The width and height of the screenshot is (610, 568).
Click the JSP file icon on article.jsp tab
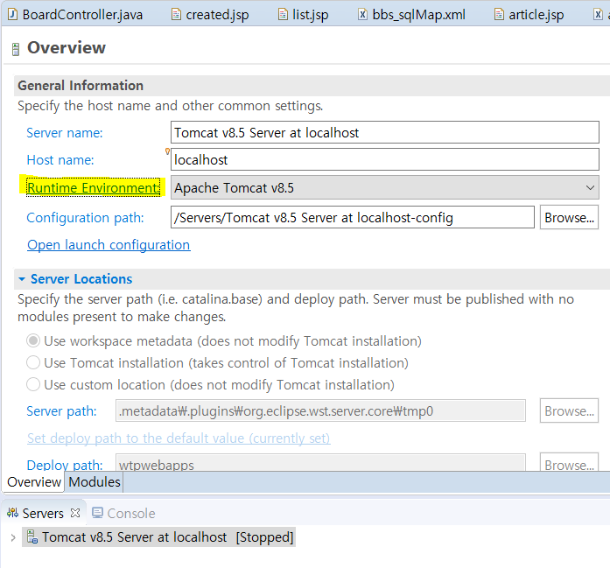click(498, 15)
